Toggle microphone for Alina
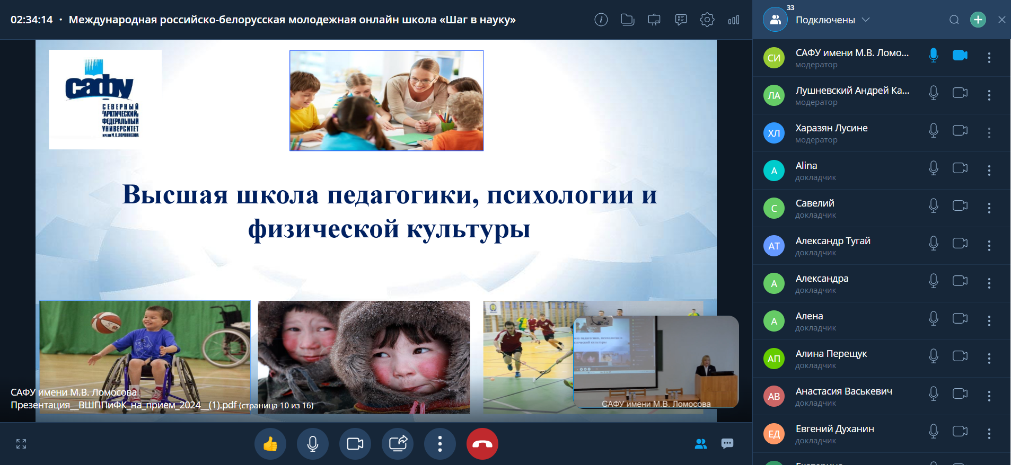Screen dimensions: 1011x465 (934, 168)
